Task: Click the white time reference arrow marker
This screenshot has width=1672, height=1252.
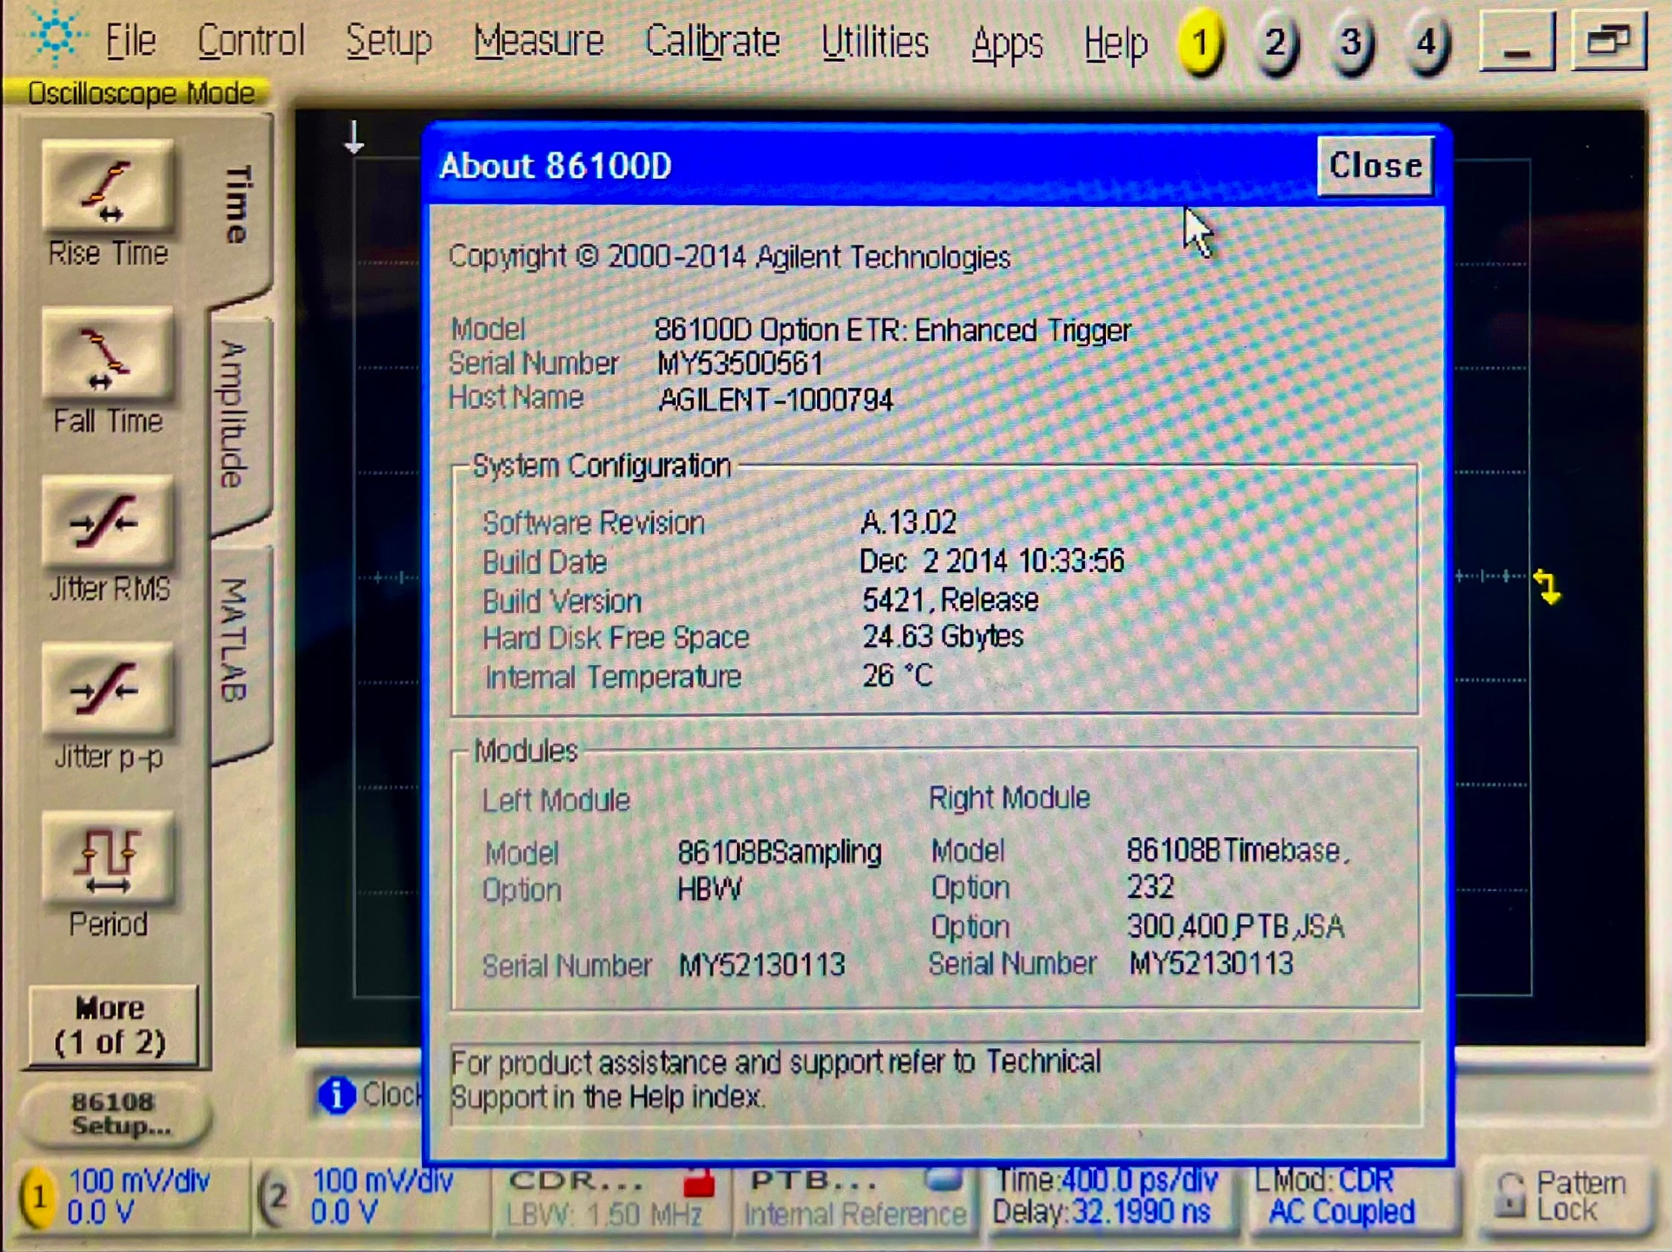Action: 354,137
